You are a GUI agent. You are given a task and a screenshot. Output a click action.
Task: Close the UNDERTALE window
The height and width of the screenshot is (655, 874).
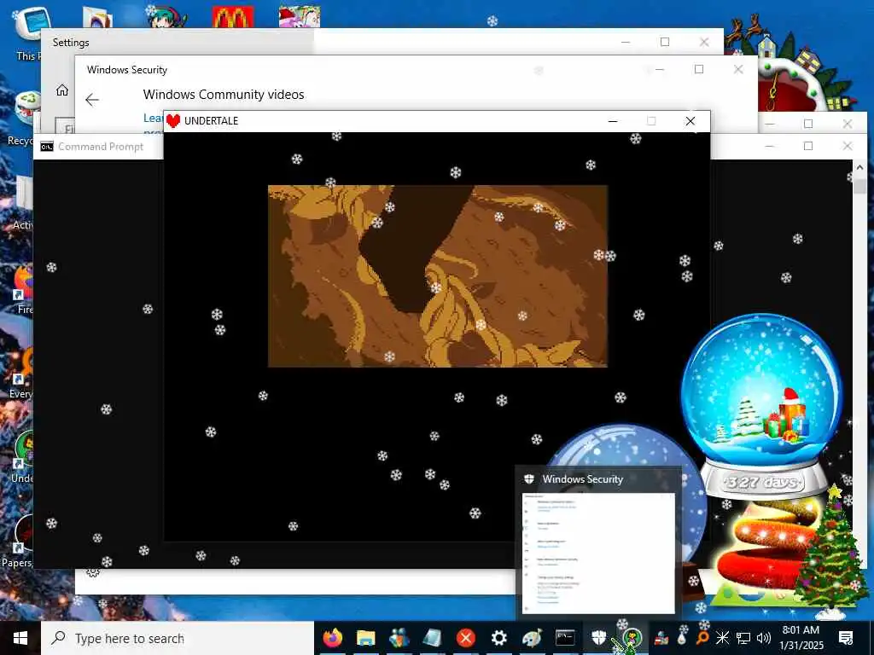690,121
